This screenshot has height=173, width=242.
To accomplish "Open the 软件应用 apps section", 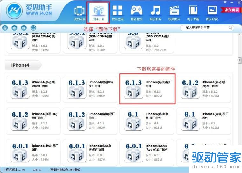I will pyautogui.click(x=117, y=13).
